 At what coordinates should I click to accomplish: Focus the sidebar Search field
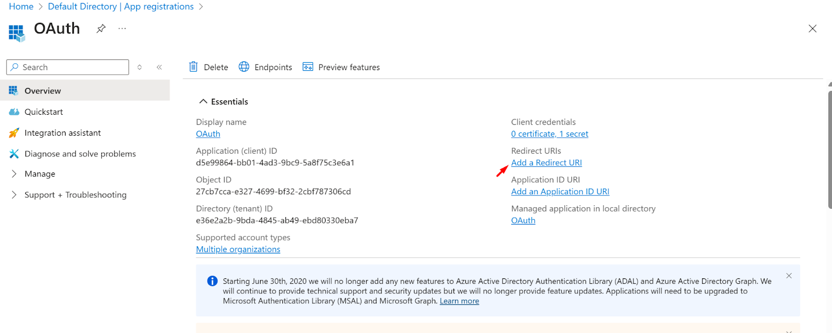pyautogui.click(x=68, y=67)
